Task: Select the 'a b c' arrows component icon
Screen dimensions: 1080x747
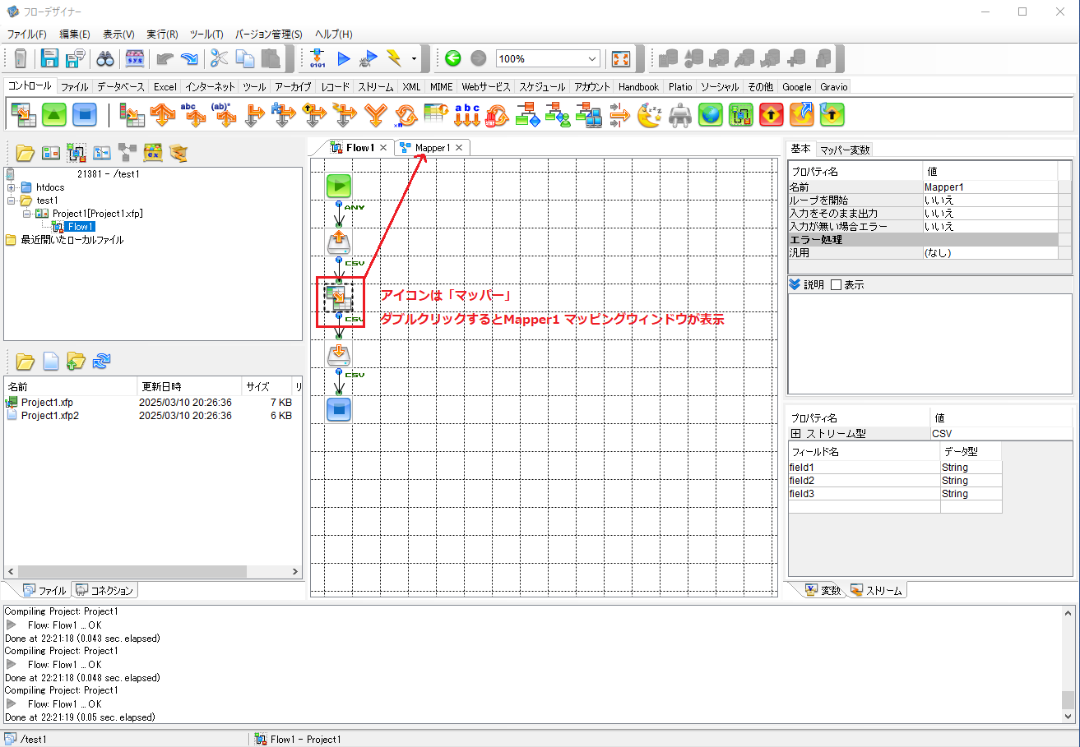Action: click(466, 114)
